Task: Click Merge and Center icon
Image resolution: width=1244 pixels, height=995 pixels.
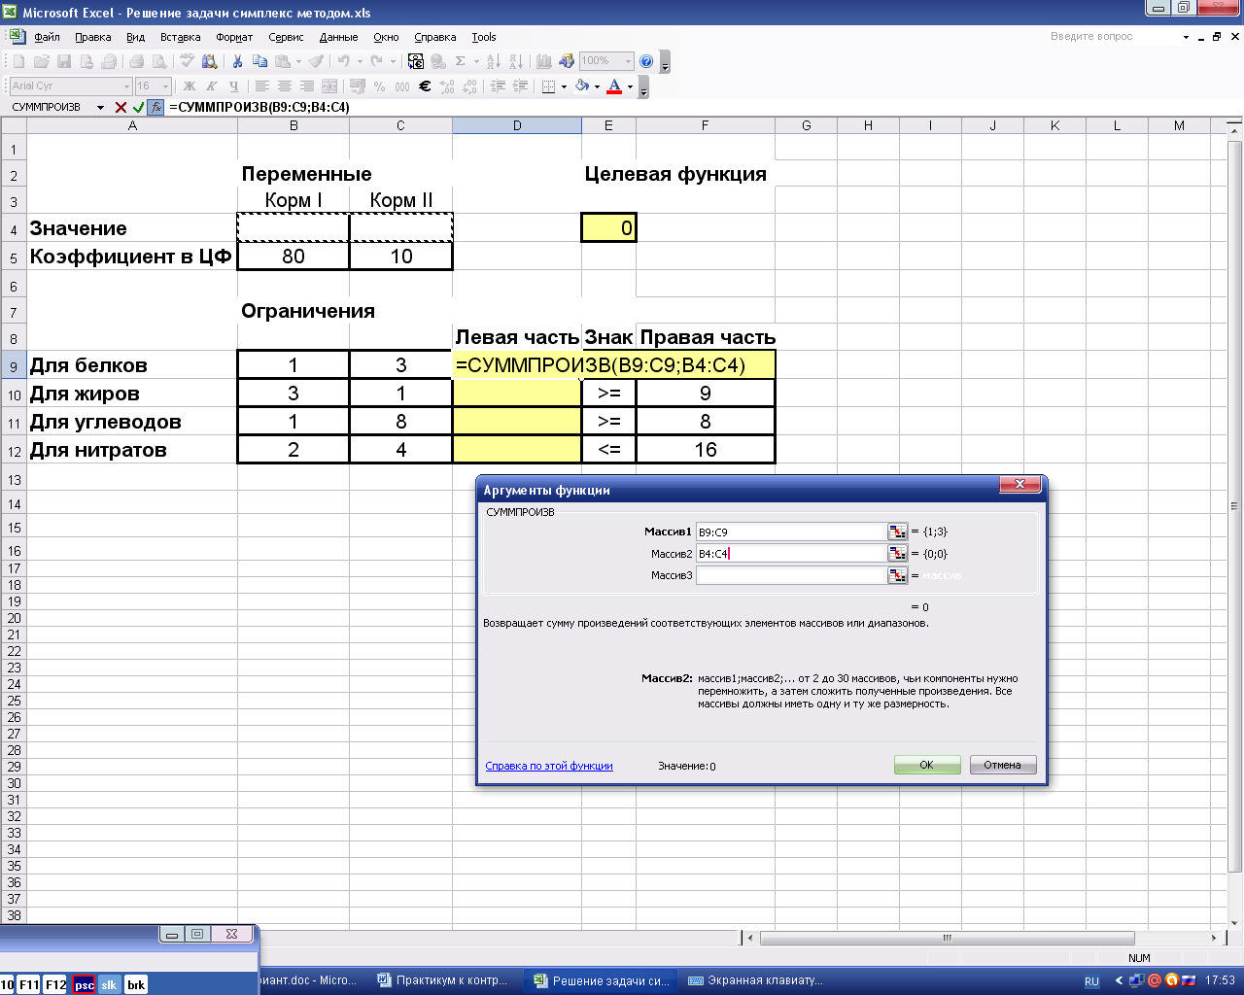Action: 329,86
